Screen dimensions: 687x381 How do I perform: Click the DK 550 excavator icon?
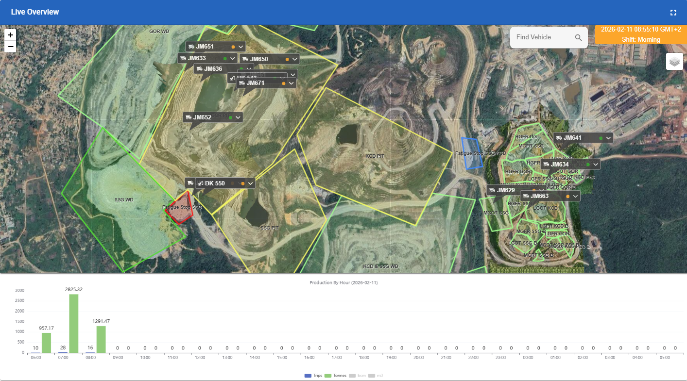pyautogui.click(x=200, y=183)
